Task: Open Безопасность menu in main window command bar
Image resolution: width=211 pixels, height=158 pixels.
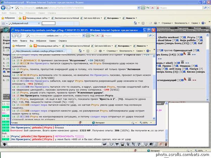Action: pos(182,23)
